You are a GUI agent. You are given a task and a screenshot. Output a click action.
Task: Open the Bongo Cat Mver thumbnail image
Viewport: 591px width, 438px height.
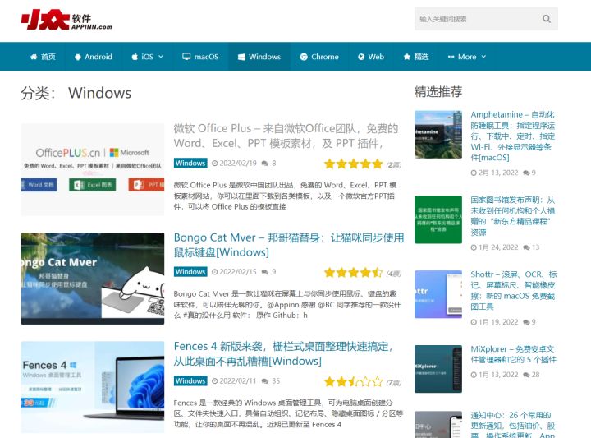(x=93, y=279)
